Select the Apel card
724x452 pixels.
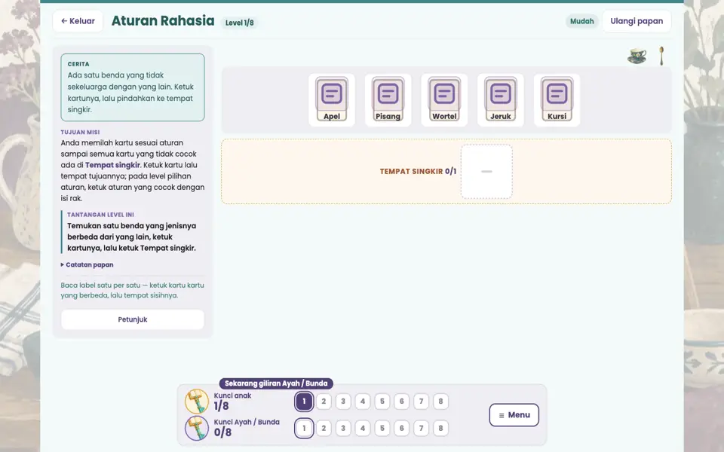point(332,99)
